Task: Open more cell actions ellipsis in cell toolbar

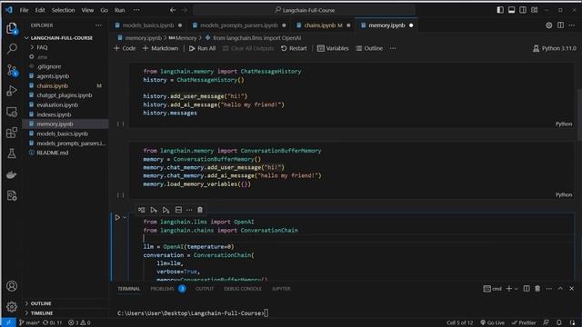Action: coord(189,210)
